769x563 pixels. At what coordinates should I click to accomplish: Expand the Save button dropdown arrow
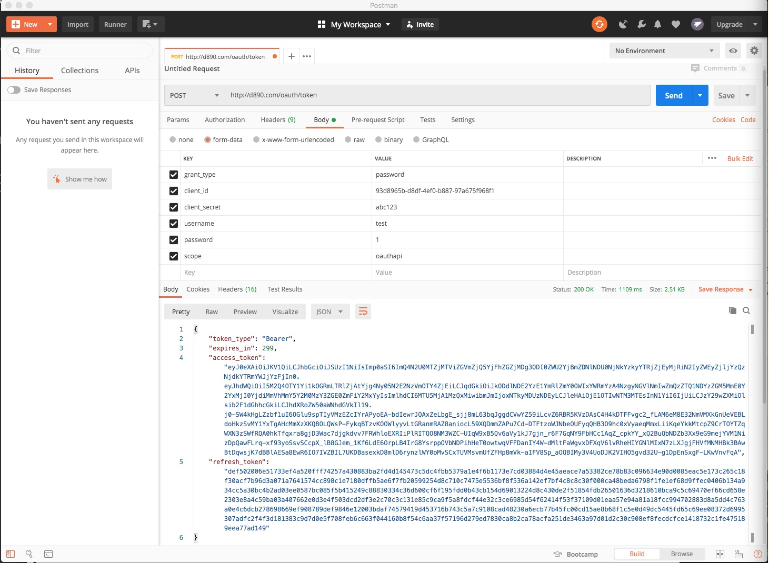747,95
